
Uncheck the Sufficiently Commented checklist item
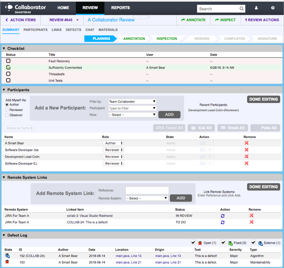tap(8, 67)
